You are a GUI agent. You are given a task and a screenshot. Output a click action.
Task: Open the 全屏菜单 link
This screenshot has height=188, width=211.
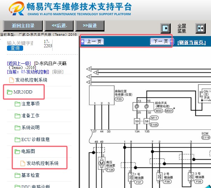[x=182, y=28]
